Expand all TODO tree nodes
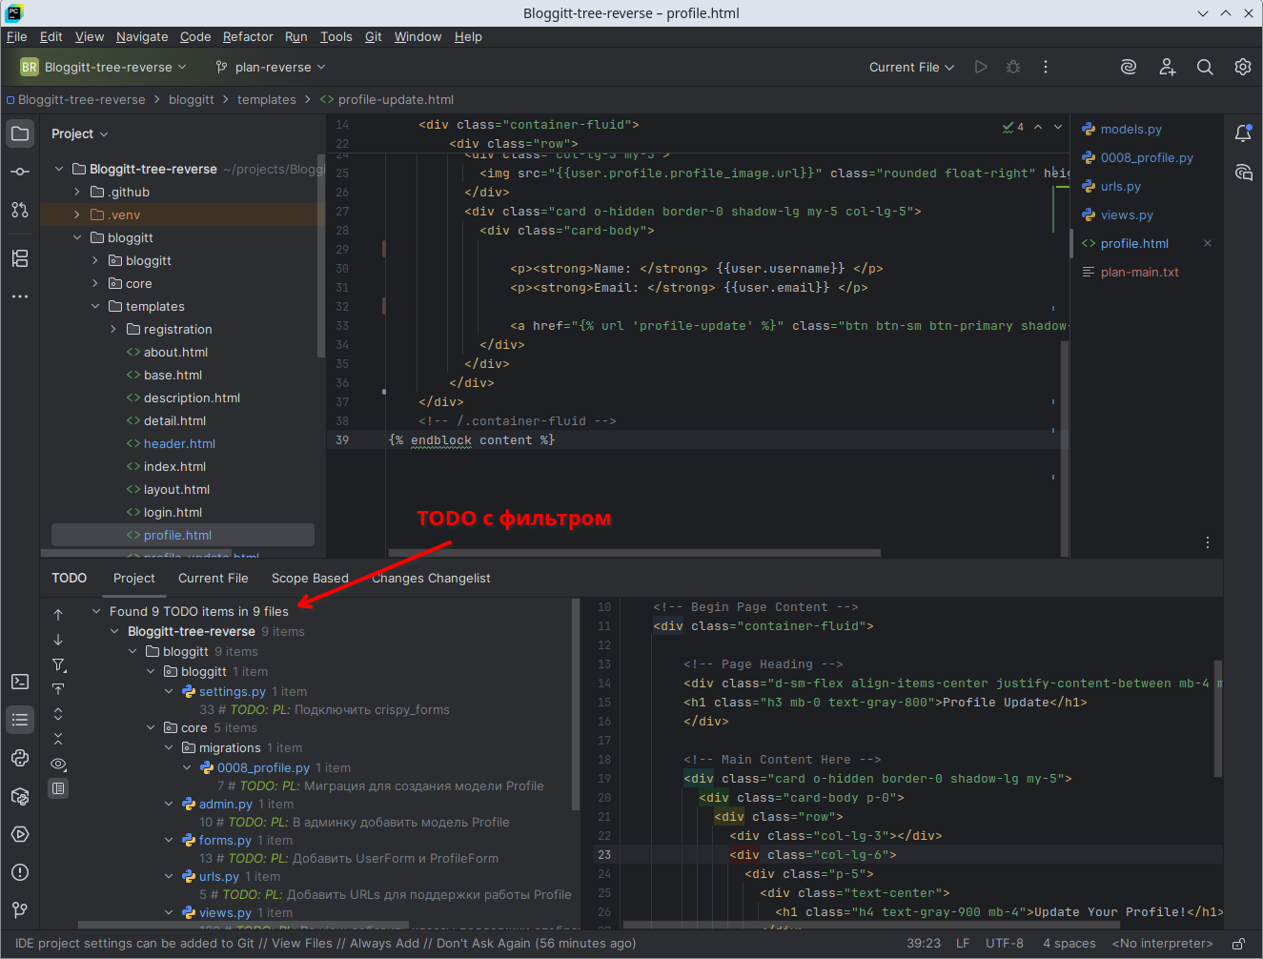 58,714
